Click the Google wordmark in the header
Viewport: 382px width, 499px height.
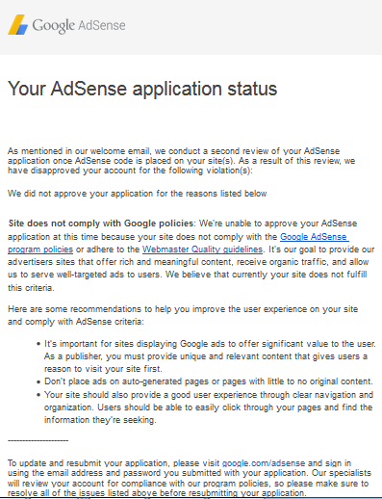point(53,26)
